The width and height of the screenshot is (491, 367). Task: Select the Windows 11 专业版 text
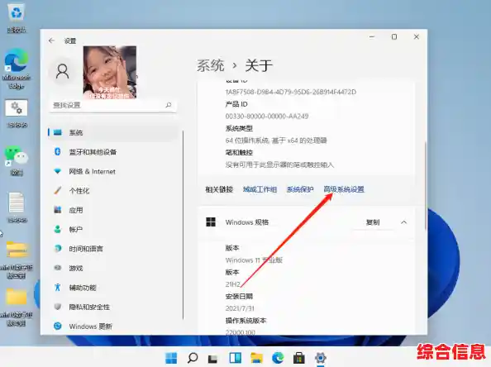point(254,260)
